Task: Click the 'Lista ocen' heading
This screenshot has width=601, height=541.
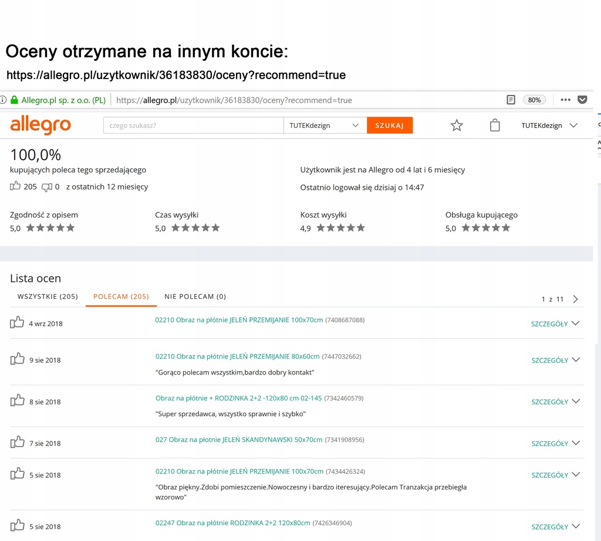Action: pos(35,278)
